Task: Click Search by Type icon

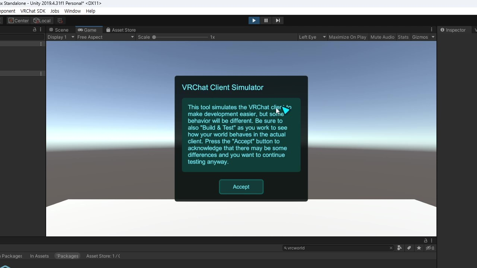Action: tap(399, 248)
